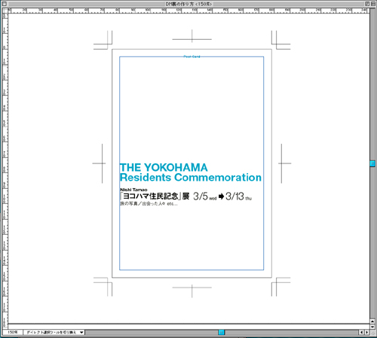
Task: Click the window close box
Action: coord(5,4)
